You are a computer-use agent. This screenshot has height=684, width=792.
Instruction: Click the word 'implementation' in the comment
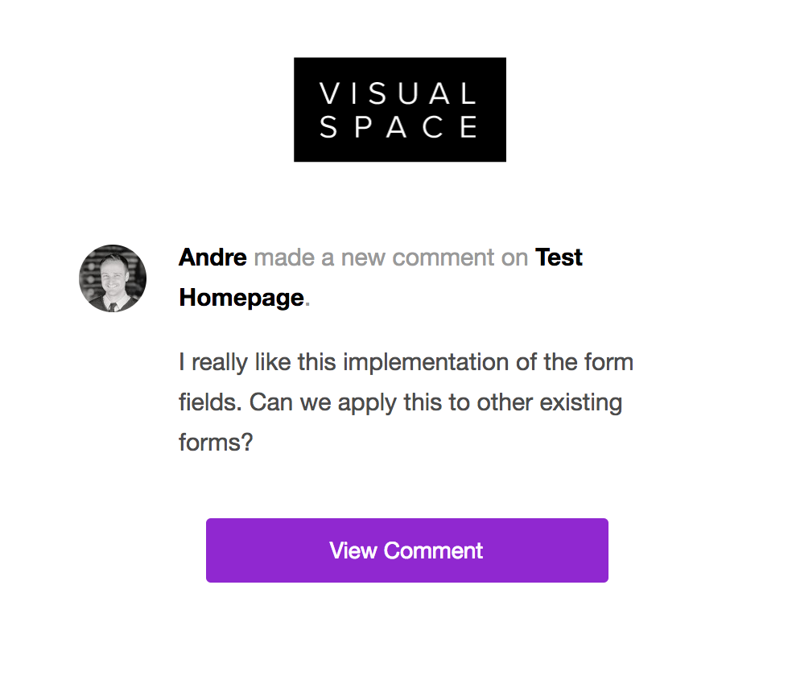pos(426,362)
